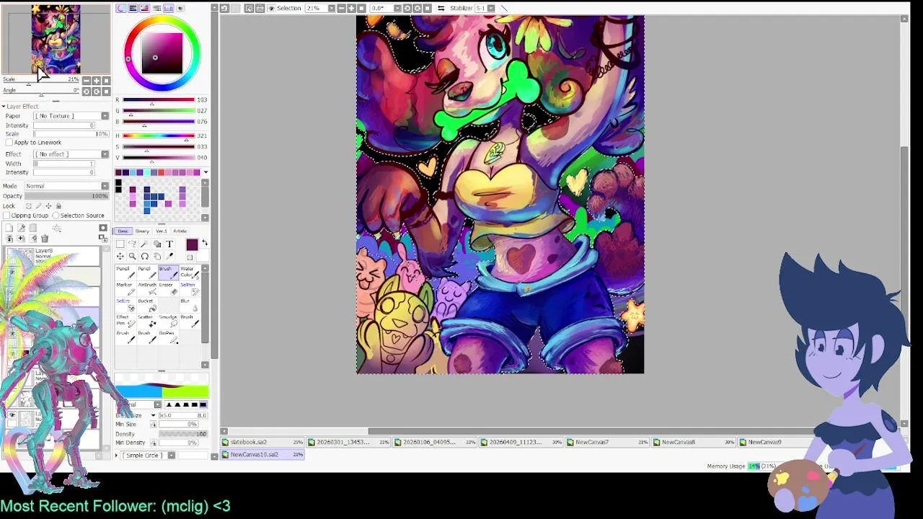Image resolution: width=923 pixels, height=519 pixels.
Task: Adjust the Hue H slider
Action: [x=159, y=136]
